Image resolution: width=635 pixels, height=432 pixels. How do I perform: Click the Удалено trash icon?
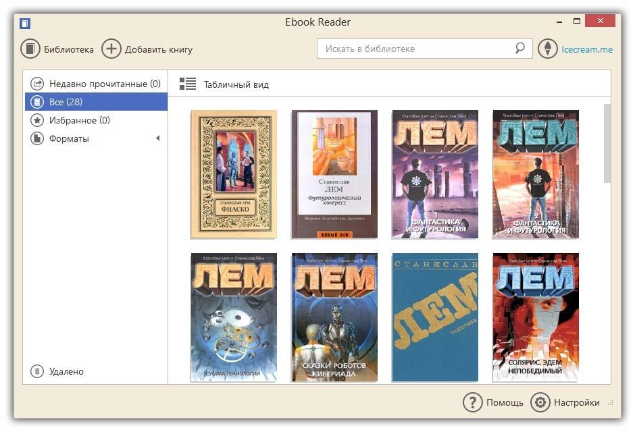click(37, 371)
